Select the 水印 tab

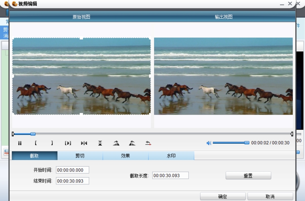pyautogui.click(x=171, y=156)
